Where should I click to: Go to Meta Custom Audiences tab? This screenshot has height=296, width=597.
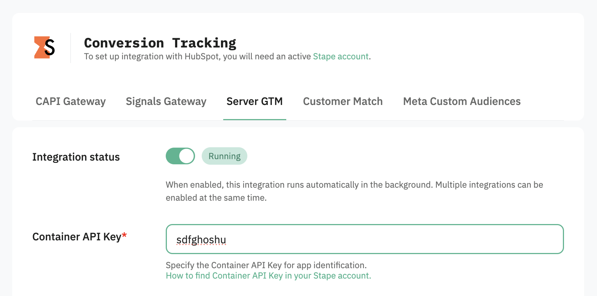[x=462, y=101]
